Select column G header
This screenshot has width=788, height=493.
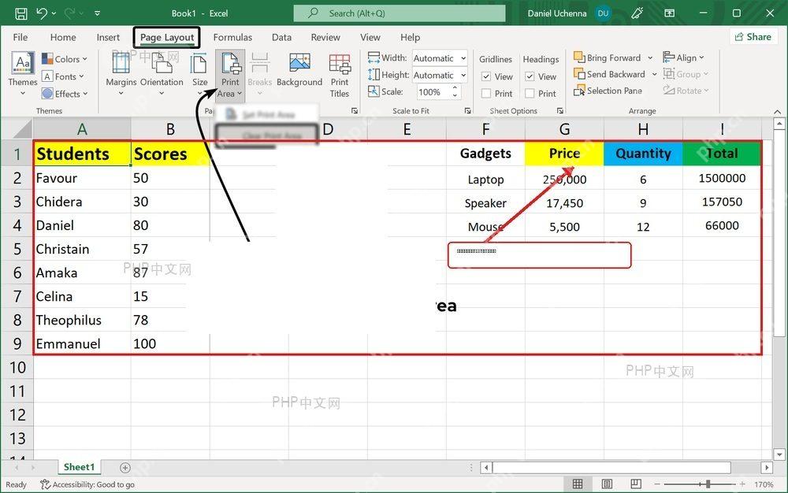(x=564, y=129)
